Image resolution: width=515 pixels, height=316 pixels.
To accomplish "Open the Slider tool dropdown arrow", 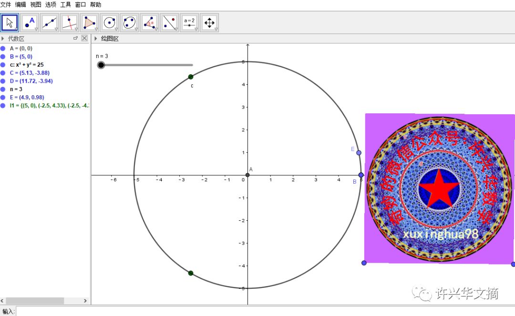I will click(196, 29).
